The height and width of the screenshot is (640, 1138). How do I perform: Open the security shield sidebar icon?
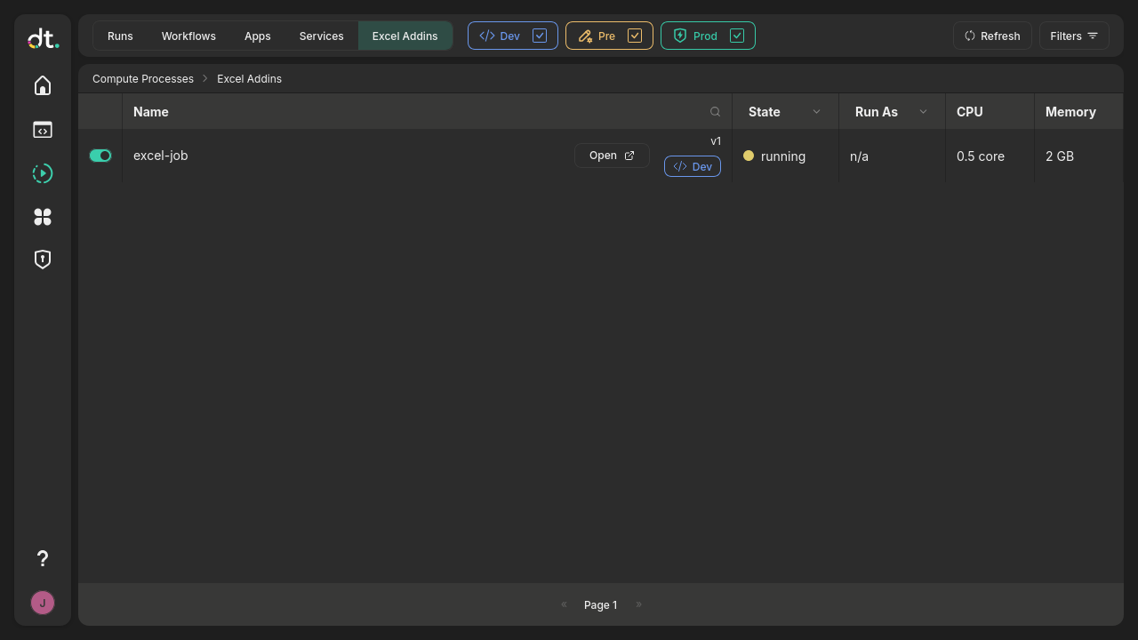[43, 260]
